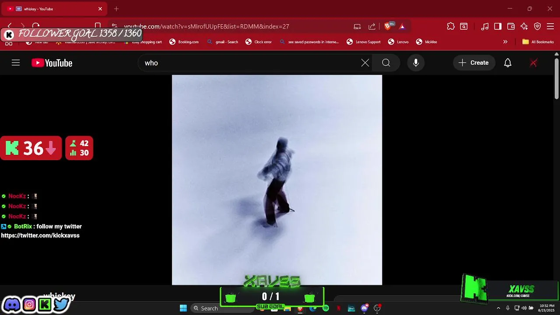Viewport: 560px width, 315px height.
Task: Open the YouTube guide hamburger menu
Action: pos(16,63)
